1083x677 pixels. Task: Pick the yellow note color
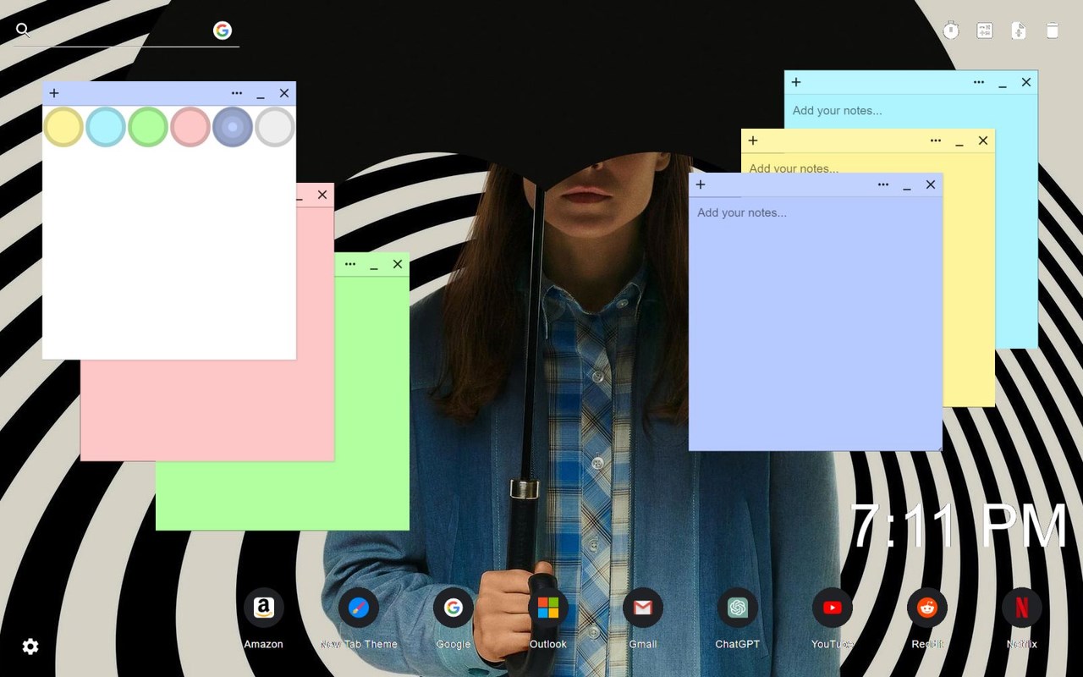(x=63, y=127)
